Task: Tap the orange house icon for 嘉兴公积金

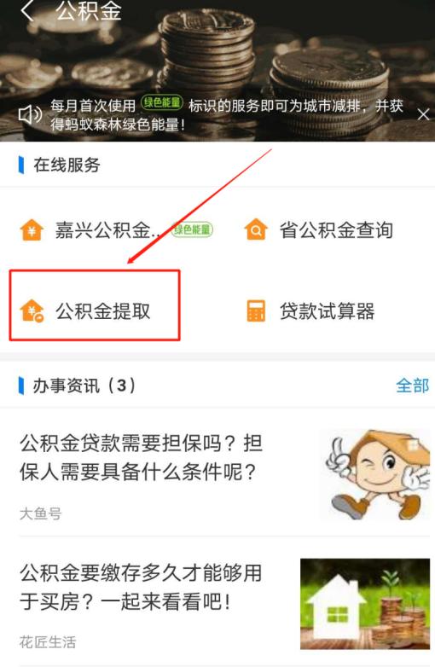Action: pos(32,230)
